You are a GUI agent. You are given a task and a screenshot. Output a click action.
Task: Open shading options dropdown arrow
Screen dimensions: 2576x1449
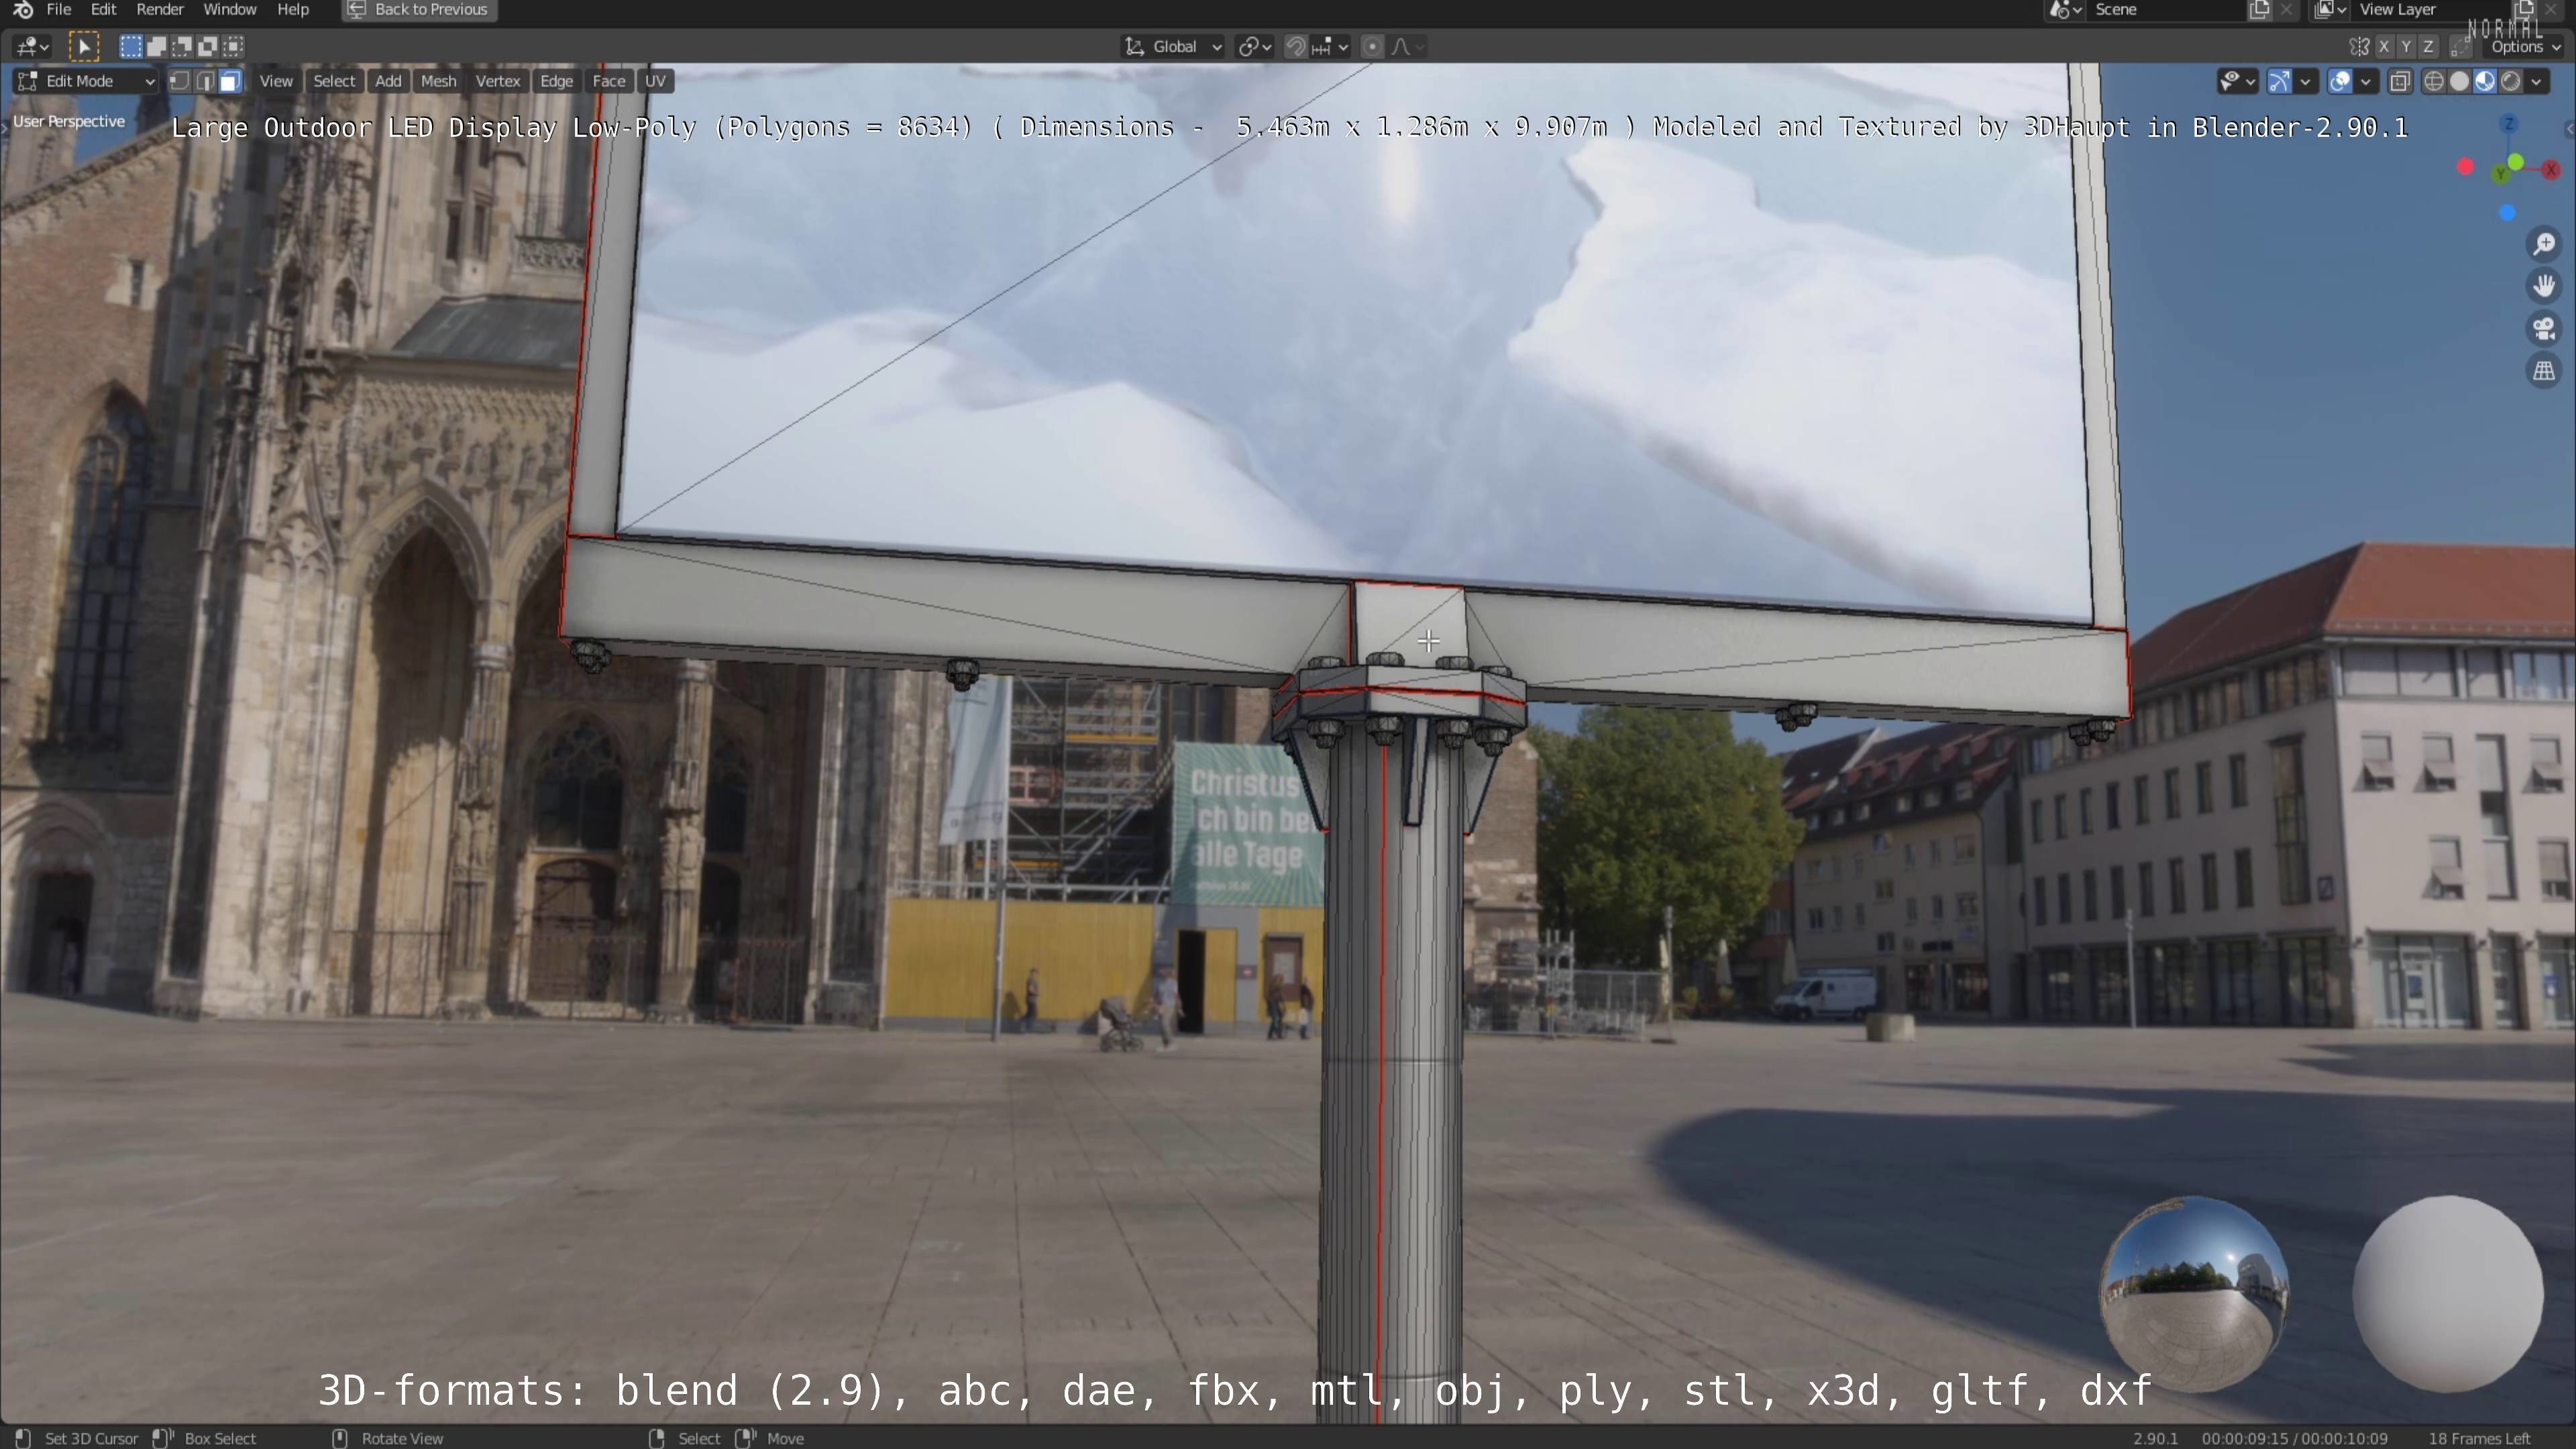pos(2537,81)
